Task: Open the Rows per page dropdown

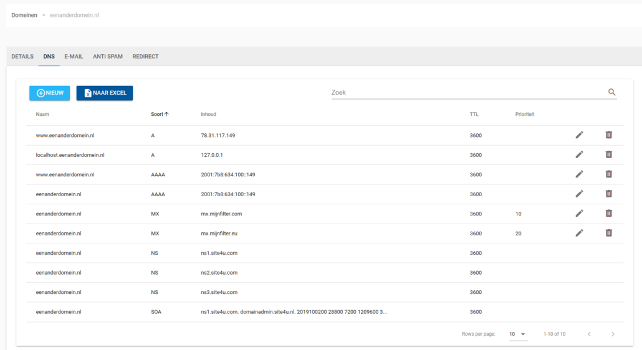Action: (x=517, y=334)
